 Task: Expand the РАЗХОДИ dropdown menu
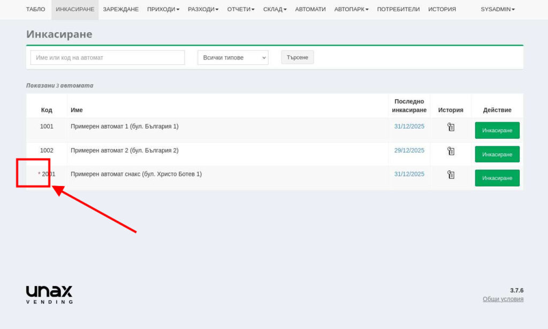(x=203, y=10)
